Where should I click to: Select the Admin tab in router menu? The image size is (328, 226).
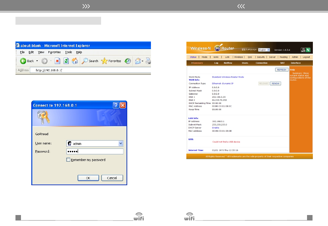coord(295,57)
